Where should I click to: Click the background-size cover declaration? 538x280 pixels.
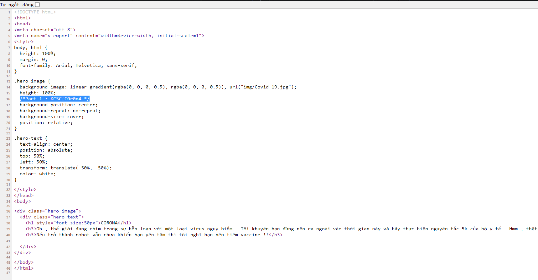tap(51, 117)
